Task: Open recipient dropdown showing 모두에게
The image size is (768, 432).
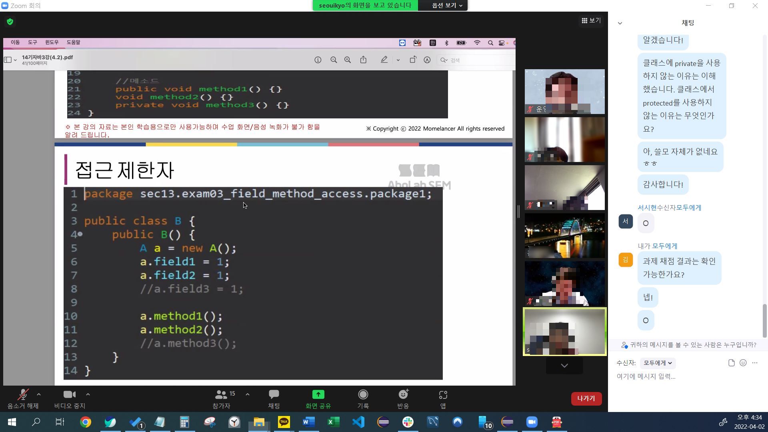Action: (x=657, y=363)
